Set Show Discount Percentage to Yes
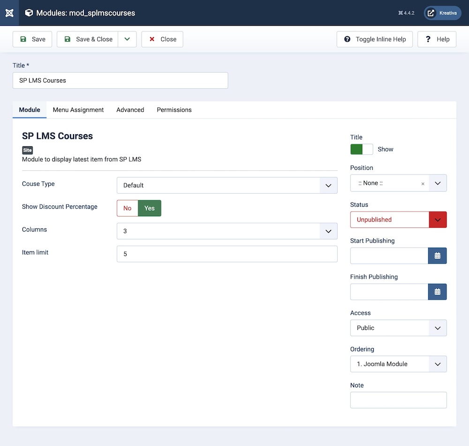 click(150, 208)
